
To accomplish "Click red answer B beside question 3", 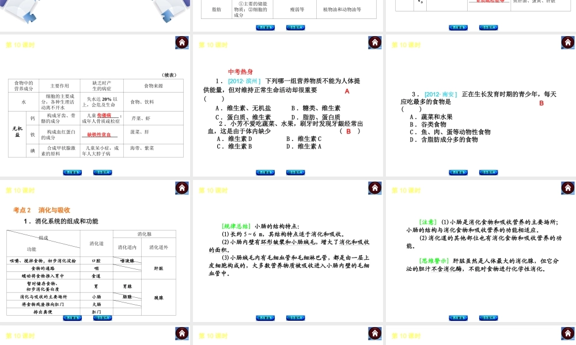I will pos(541,103).
